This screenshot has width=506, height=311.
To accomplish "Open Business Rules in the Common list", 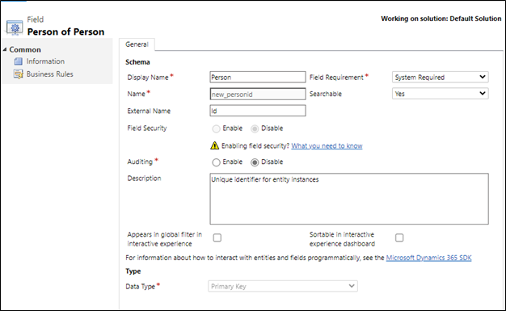I will click(49, 74).
